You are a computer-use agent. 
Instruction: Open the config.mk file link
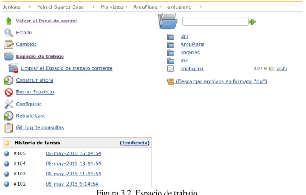(x=192, y=69)
